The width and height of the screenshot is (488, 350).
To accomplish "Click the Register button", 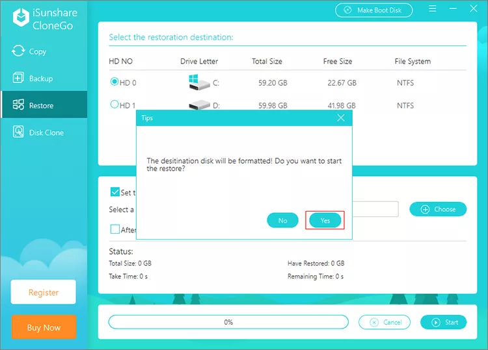I will click(43, 292).
